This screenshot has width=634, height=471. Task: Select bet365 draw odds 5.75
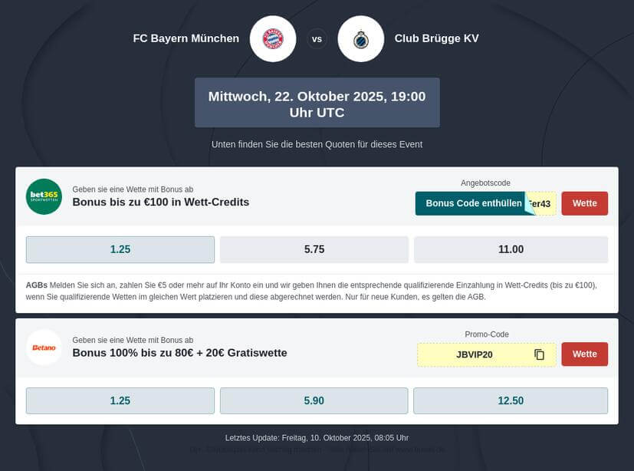pos(314,249)
